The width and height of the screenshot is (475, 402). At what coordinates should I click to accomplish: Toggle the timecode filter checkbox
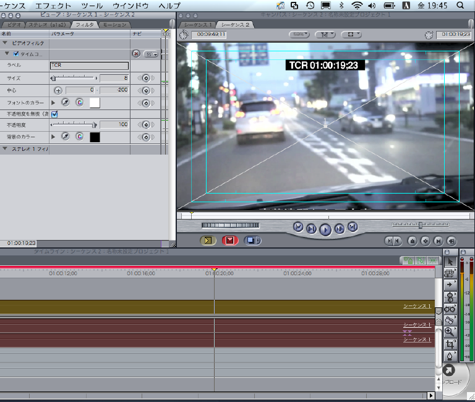click(16, 54)
